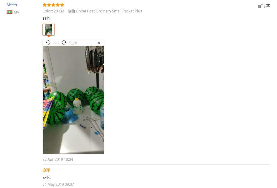Click the 'Right' rotate label
The width and height of the screenshot is (277, 188).
(x=73, y=42)
